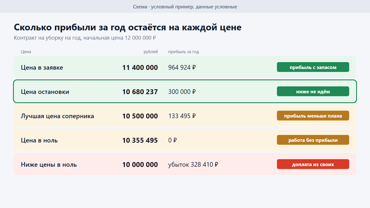
Task: Click the 'убыток 328 410 ₽' value
Action: click(193, 165)
